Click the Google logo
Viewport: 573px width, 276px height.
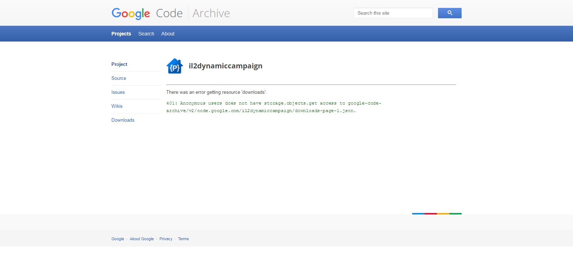coord(131,14)
